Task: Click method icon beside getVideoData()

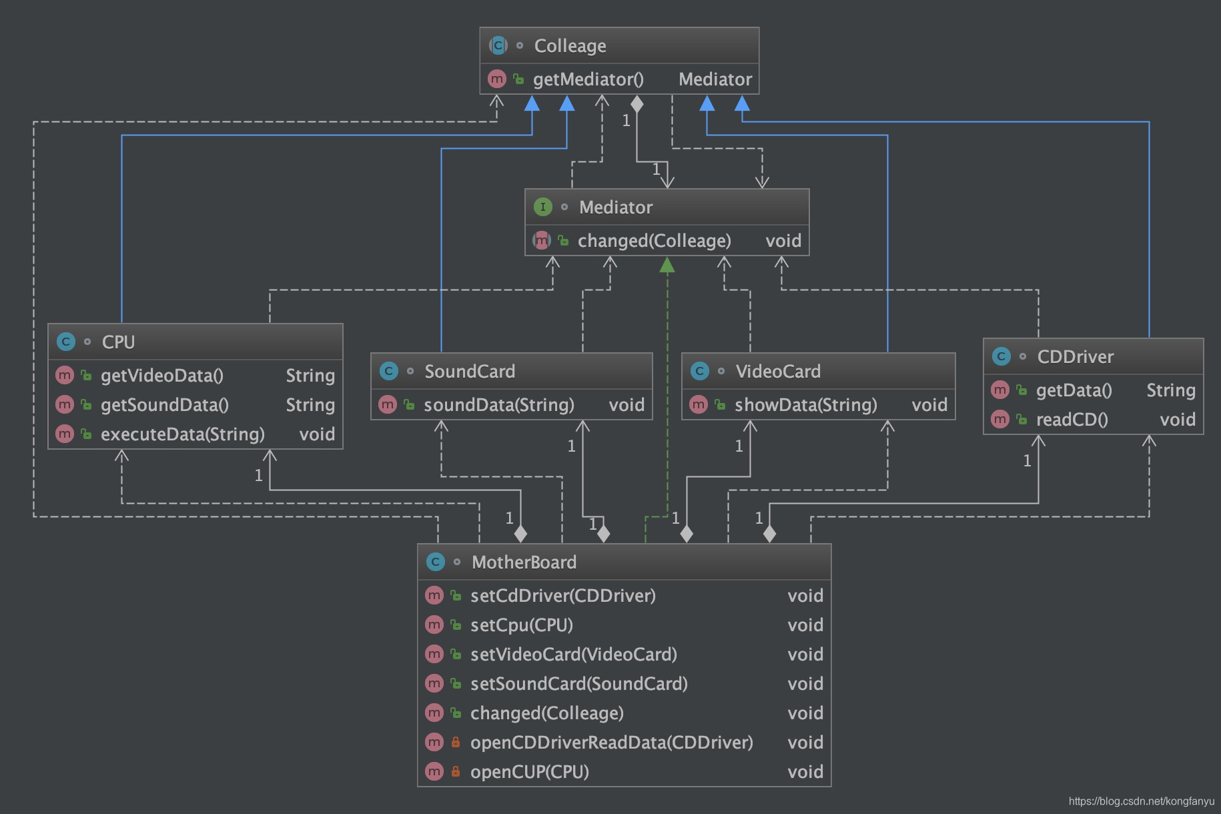Action: tap(64, 375)
